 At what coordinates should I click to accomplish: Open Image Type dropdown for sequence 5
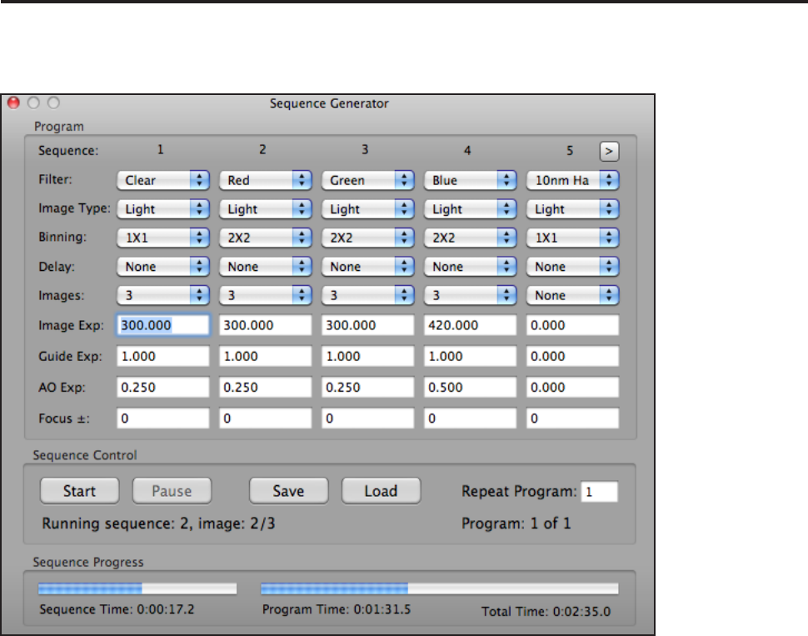click(x=572, y=209)
